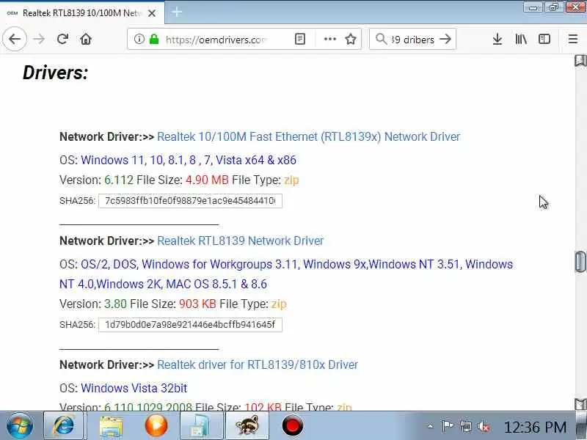Viewport: 587px width, 440px height.
Task: Click the muted volume tray icon
Action: 484,426
